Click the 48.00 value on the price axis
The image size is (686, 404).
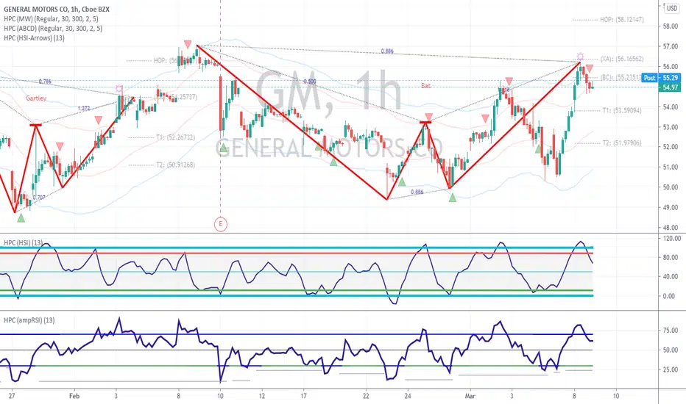[671, 228]
